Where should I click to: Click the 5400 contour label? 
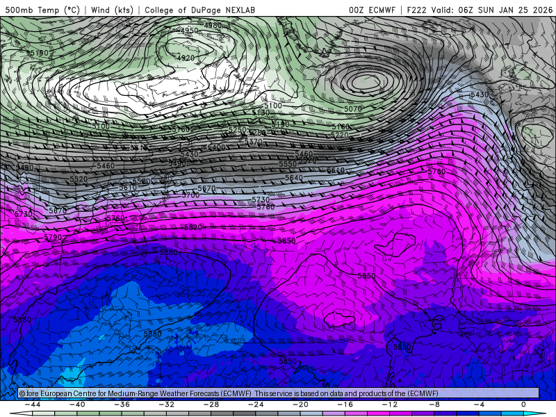pyautogui.click(x=217, y=147)
